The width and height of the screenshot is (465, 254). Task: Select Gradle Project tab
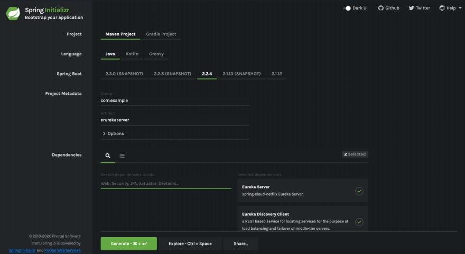161,34
